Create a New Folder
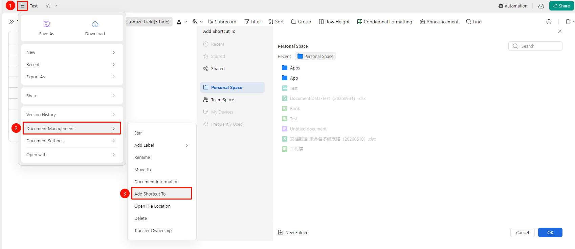 (293, 233)
